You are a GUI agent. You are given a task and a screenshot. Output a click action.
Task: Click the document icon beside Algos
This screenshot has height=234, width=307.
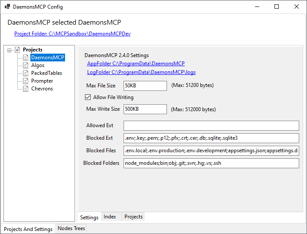26,65
